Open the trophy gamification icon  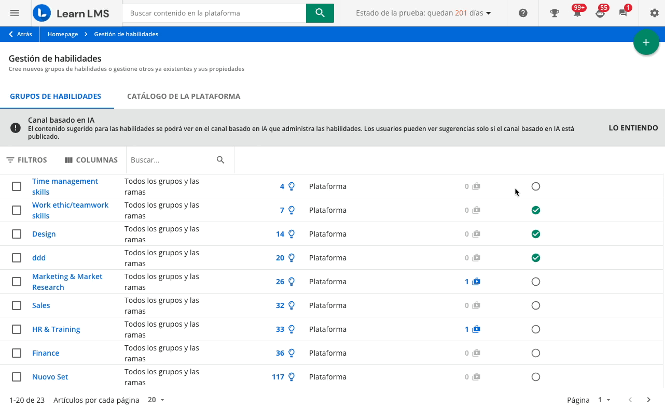[555, 13]
